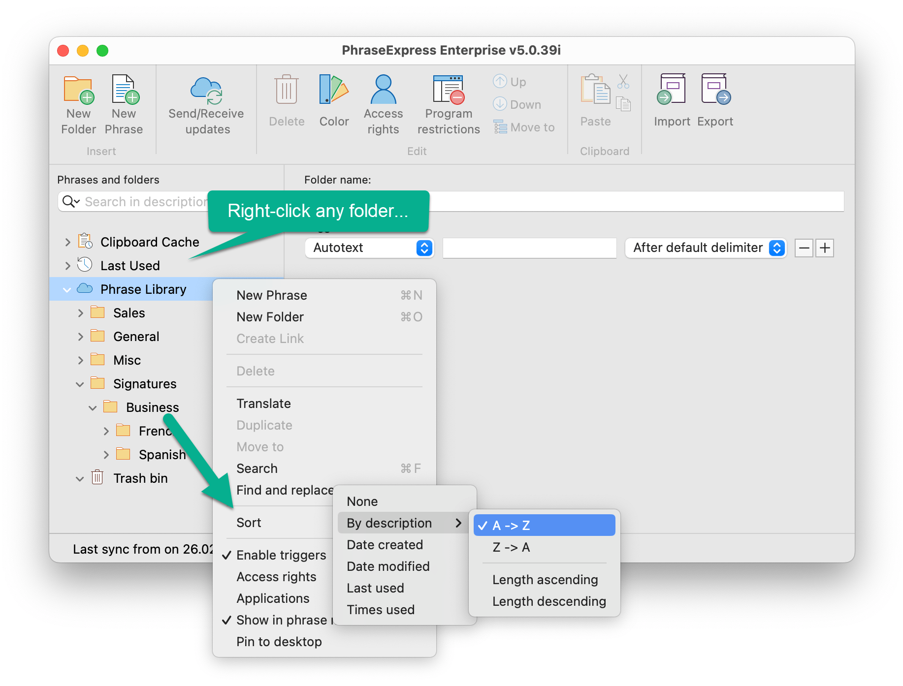The image size is (903, 686).
Task: Click the Move to toolbar icon
Action: tap(500, 127)
